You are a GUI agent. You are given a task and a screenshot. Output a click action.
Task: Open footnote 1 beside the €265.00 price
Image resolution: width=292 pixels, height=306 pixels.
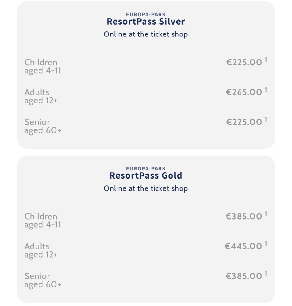(x=266, y=89)
